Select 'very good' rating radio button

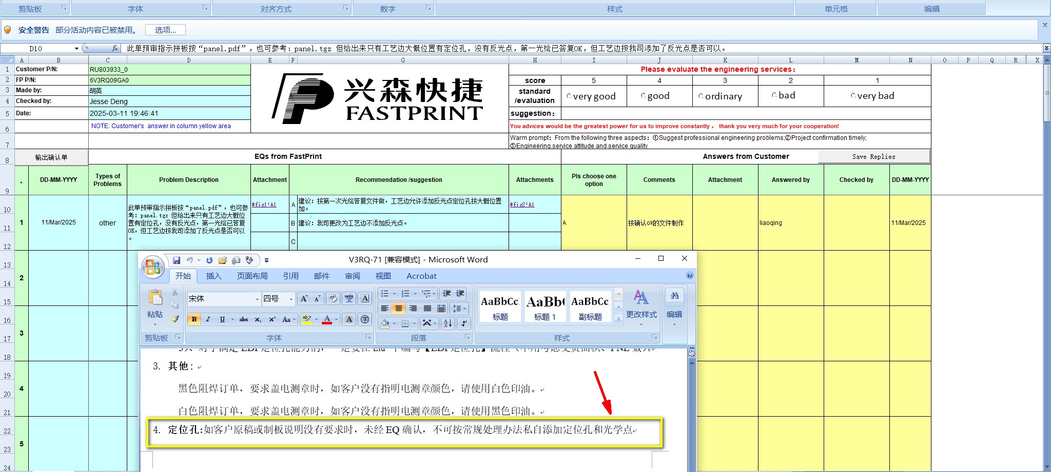(569, 96)
